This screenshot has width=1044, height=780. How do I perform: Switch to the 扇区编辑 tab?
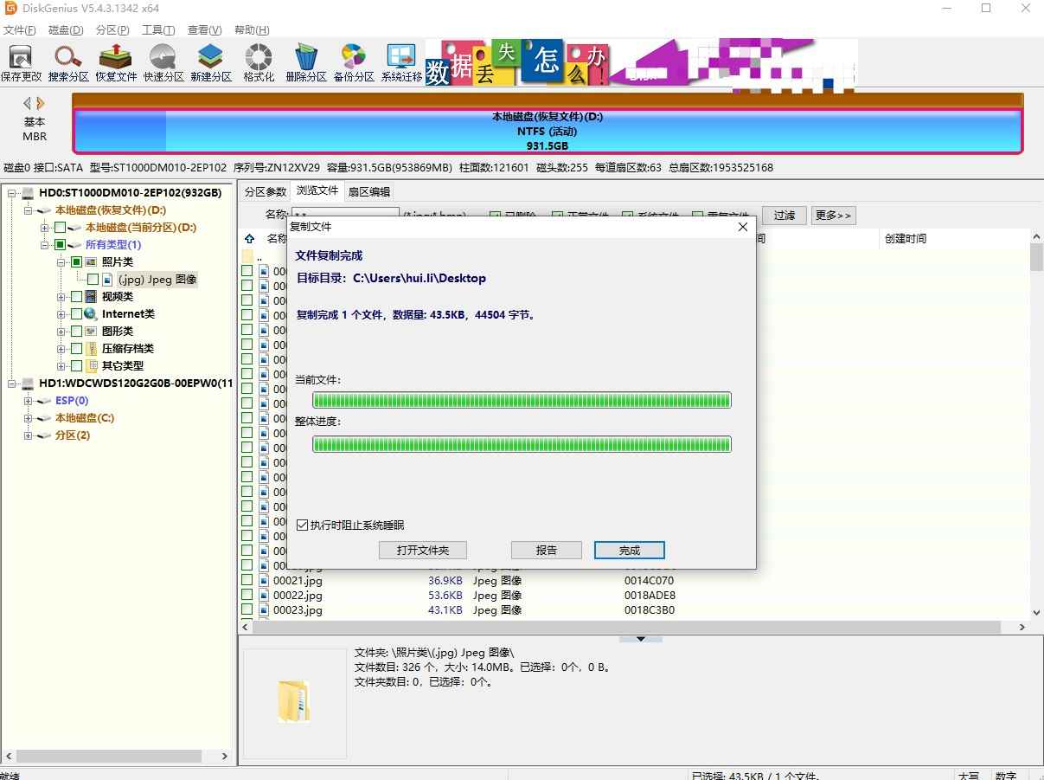[x=370, y=190]
